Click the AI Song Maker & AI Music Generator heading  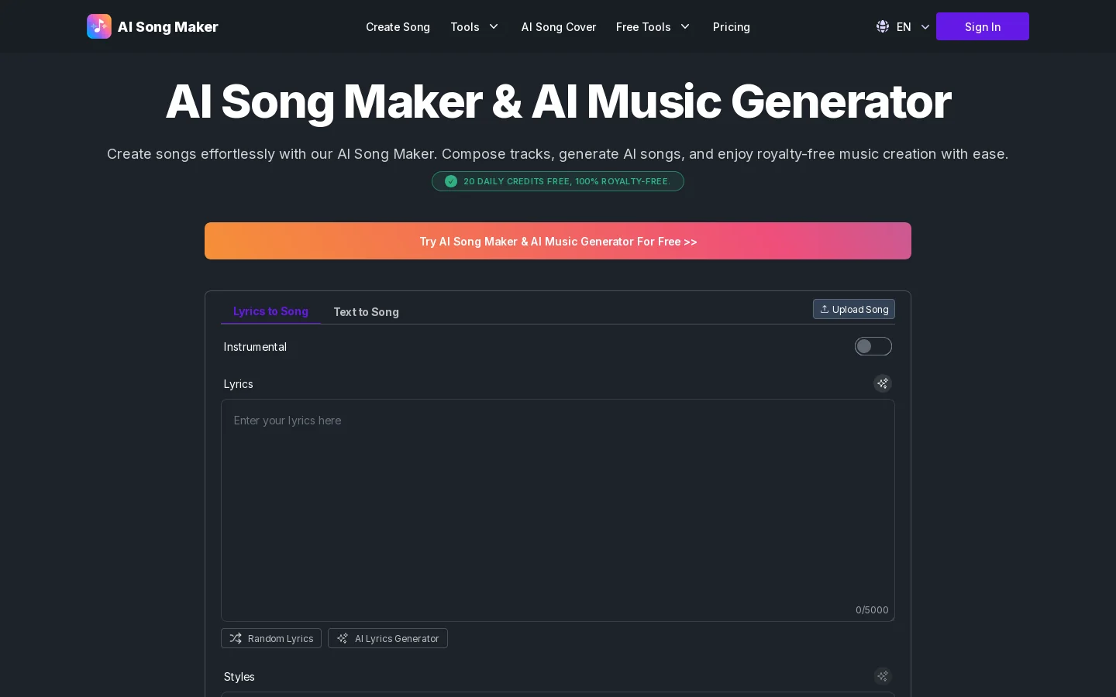(558, 101)
